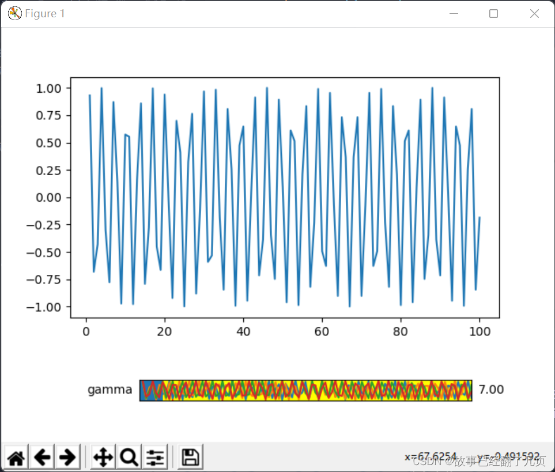The width and height of the screenshot is (555, 472).
Task: Go to the next view using forward arrow
Action: [x=67, y=456]
